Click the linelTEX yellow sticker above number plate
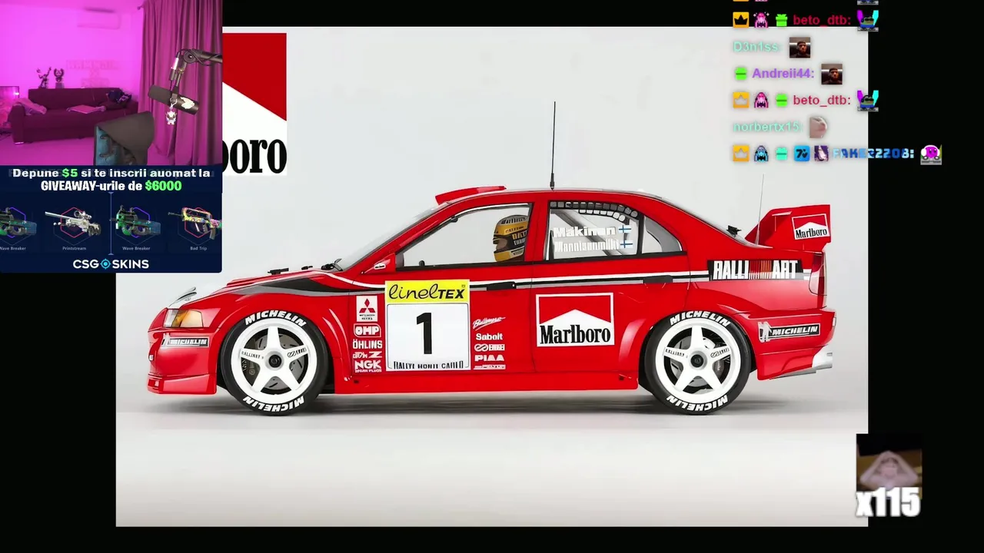The width and height of the screenshot is (984, 553). (x=427, y=292)
